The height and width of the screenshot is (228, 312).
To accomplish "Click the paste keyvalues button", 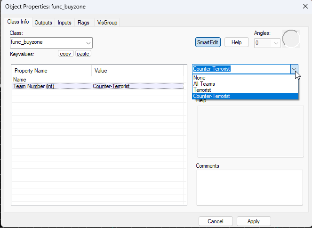I will 83,54.
